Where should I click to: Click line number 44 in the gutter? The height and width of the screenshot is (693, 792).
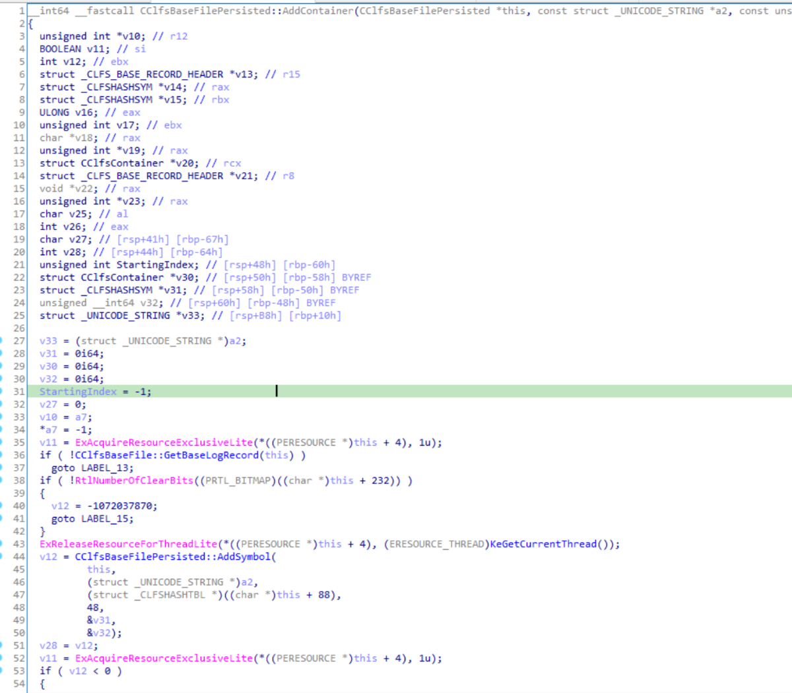point(18,557)
